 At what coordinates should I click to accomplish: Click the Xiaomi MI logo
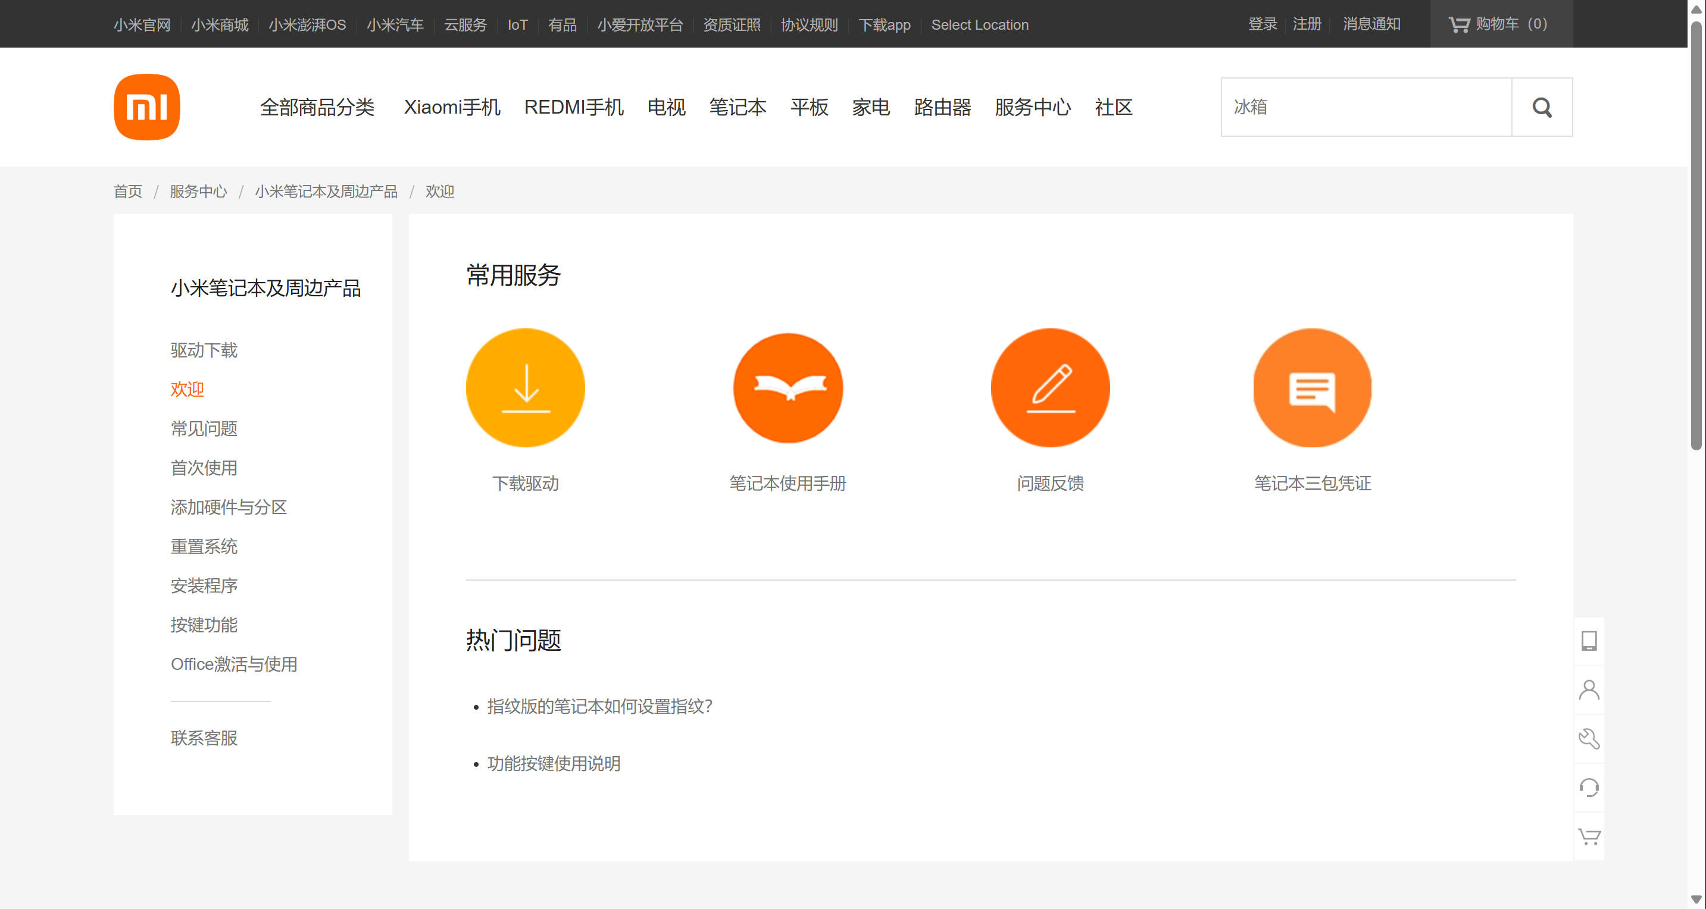[x=146, y=106]
